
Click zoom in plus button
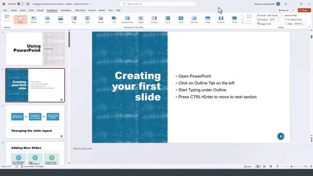301,166
